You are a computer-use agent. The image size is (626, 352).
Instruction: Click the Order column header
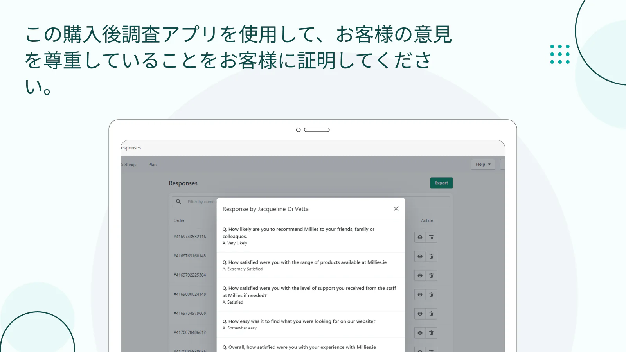[179, 221]
